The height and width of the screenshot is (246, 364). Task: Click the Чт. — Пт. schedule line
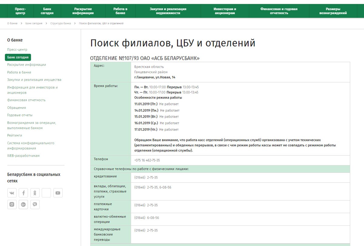tap(166, 92)
